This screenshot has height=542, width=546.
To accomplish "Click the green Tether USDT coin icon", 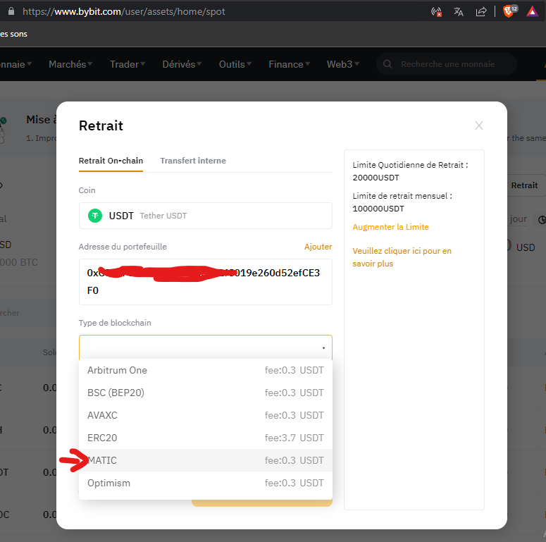I will pyautogui.click(x=95, y=216).
